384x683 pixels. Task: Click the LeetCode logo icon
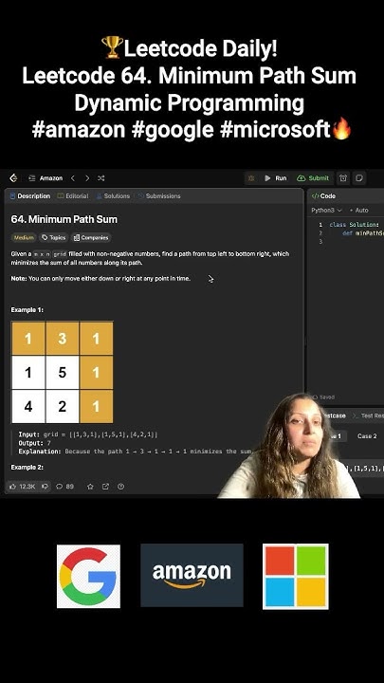(13, 177)
